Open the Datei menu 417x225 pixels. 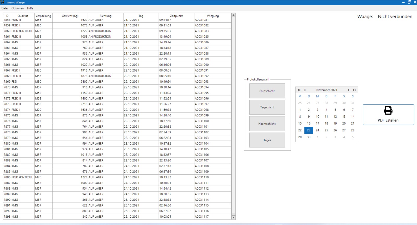pos(5,8)
